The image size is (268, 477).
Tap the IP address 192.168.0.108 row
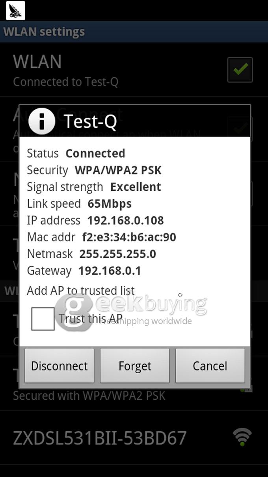(x=95, y=220)
